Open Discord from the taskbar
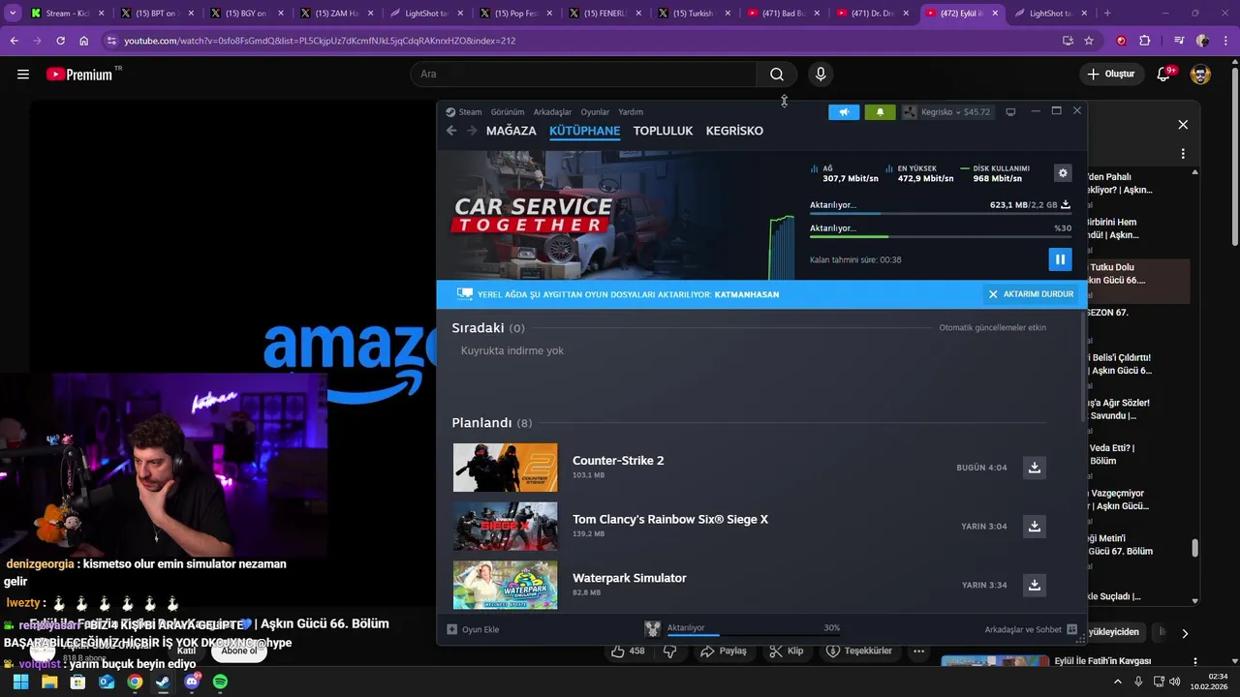The height and width of the screenshot is (697, 1240). point(192,682)
